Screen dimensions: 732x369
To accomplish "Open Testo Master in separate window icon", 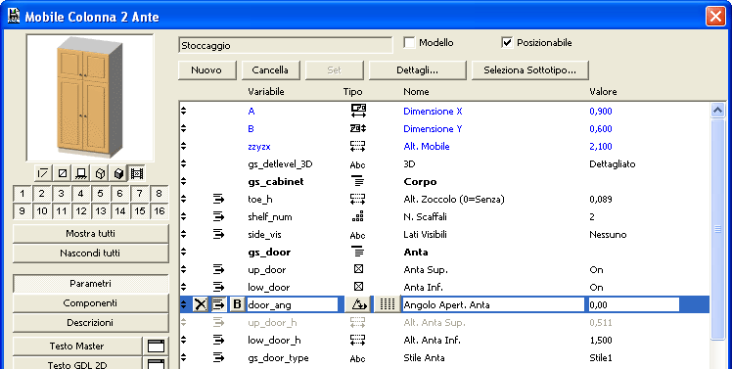I will [x=156, y=346].
